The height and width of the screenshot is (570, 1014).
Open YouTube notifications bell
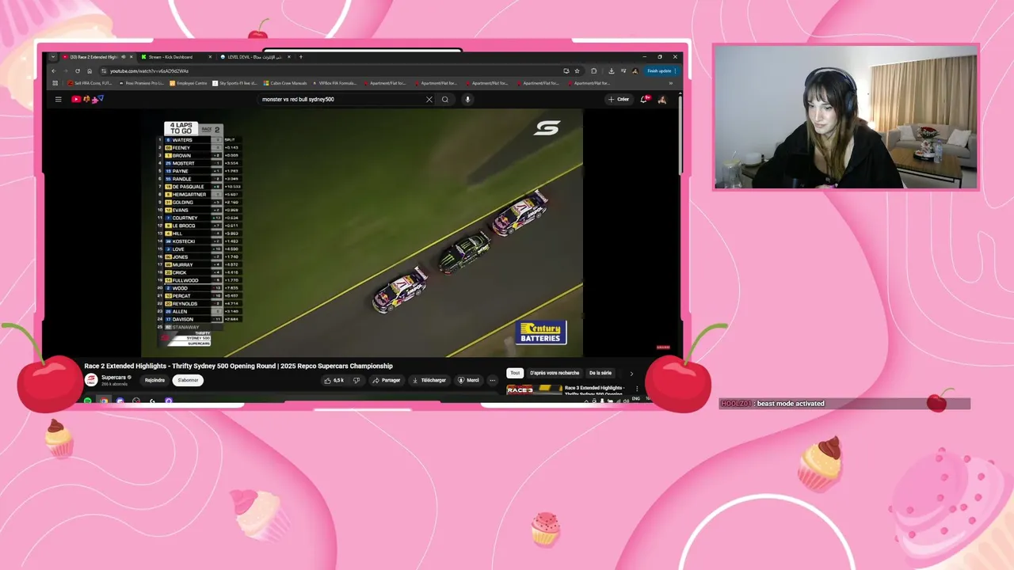pos(644,99)
